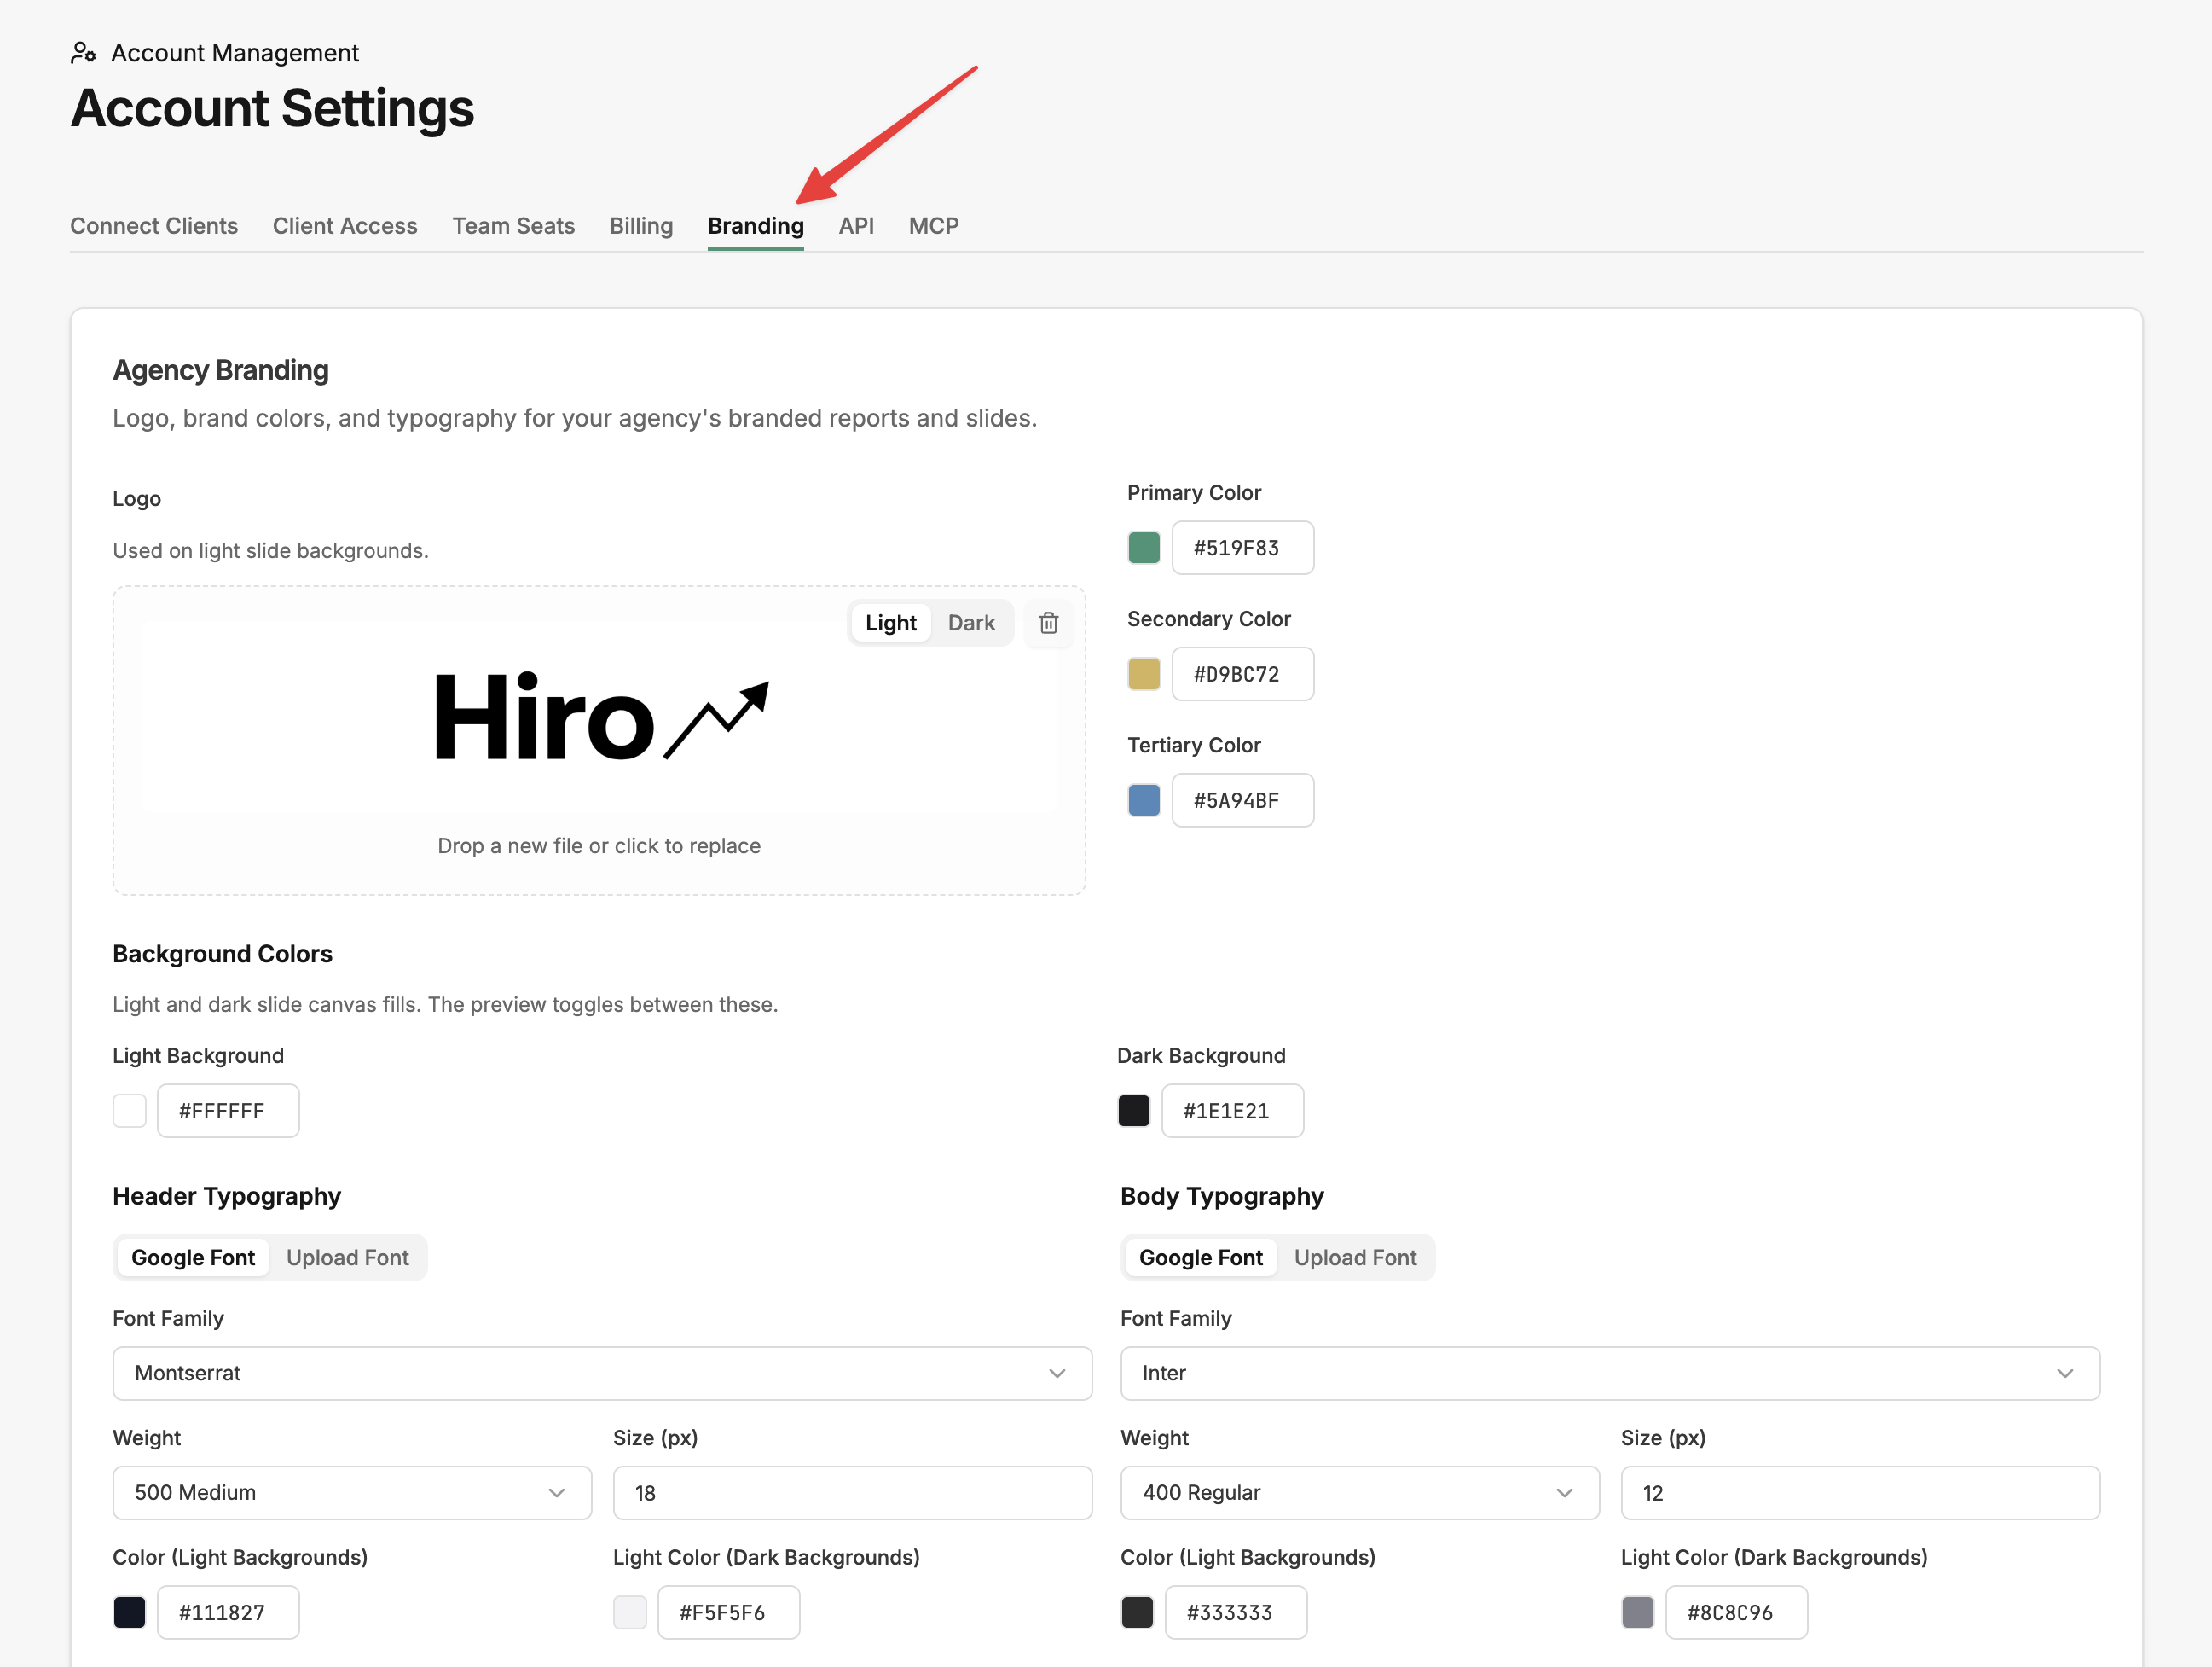Screen dimensions: 2212x1667
Task: Click the header #111827 color swatch
Action: 129,1612
